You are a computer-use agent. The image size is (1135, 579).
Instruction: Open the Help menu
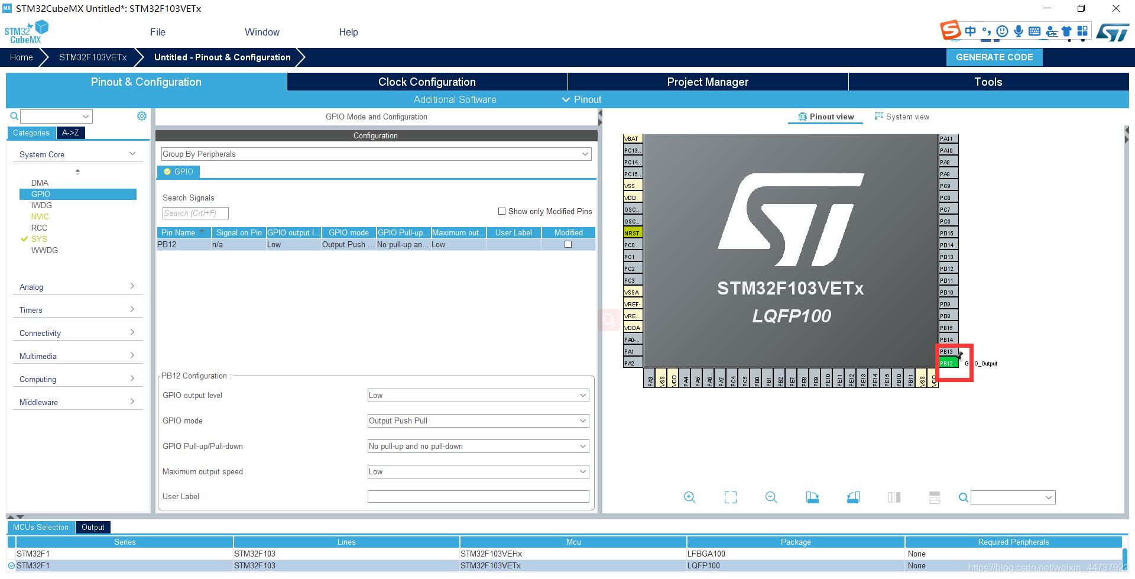tap(348, 32)
